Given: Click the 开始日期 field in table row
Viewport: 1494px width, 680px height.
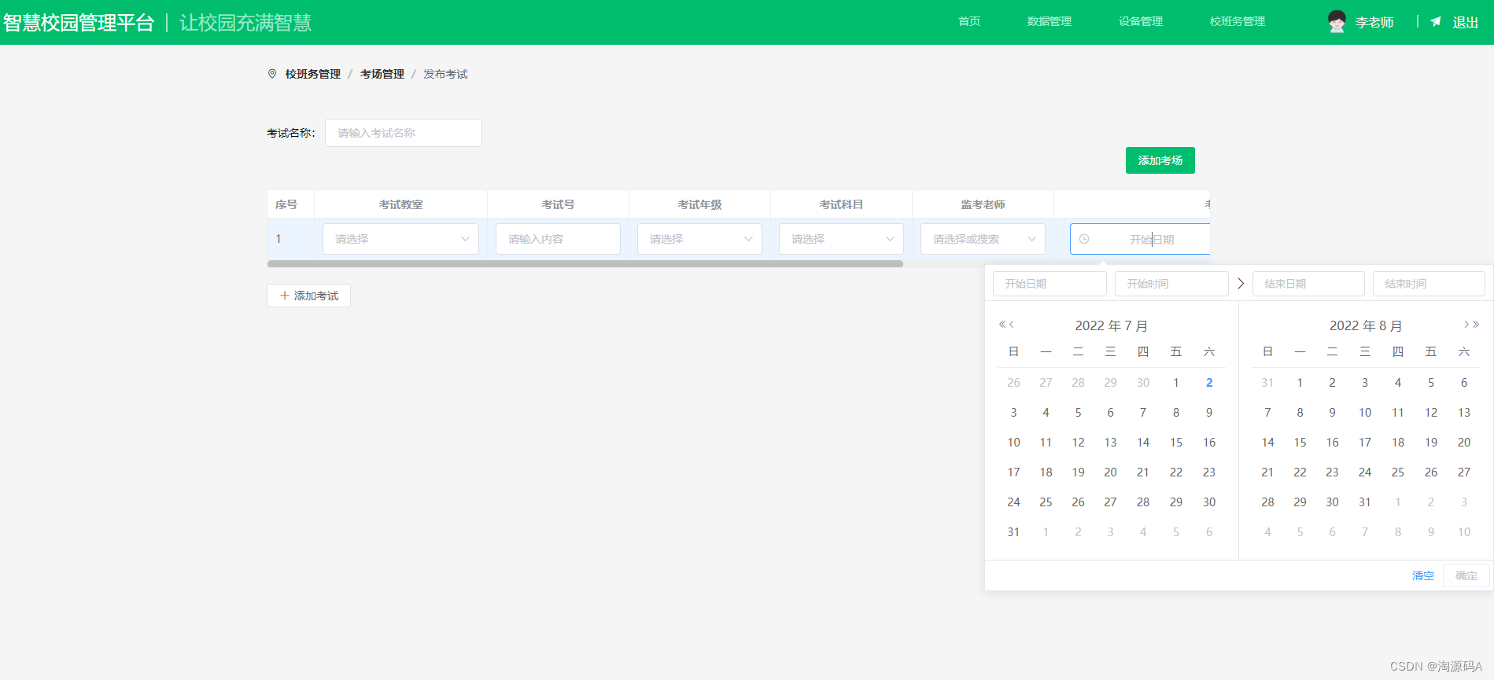Looking at the screenshot, I should tap(1140, 239).
